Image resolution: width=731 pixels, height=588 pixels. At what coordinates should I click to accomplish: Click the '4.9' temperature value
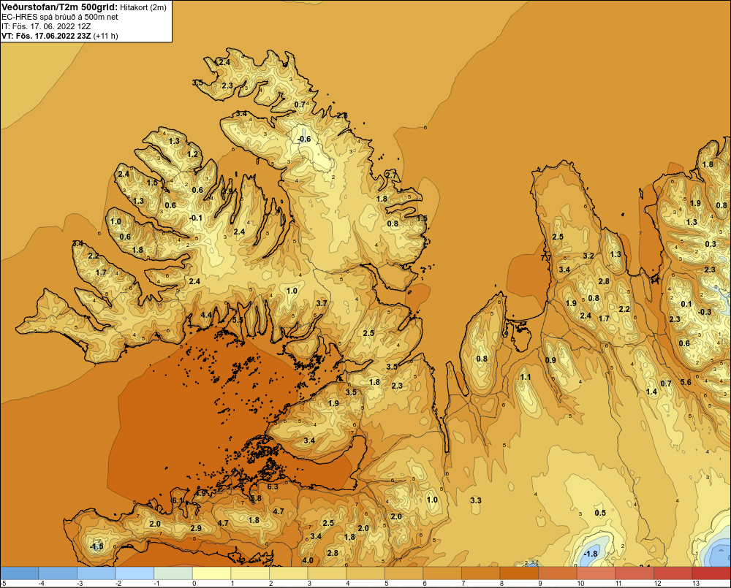201,492
